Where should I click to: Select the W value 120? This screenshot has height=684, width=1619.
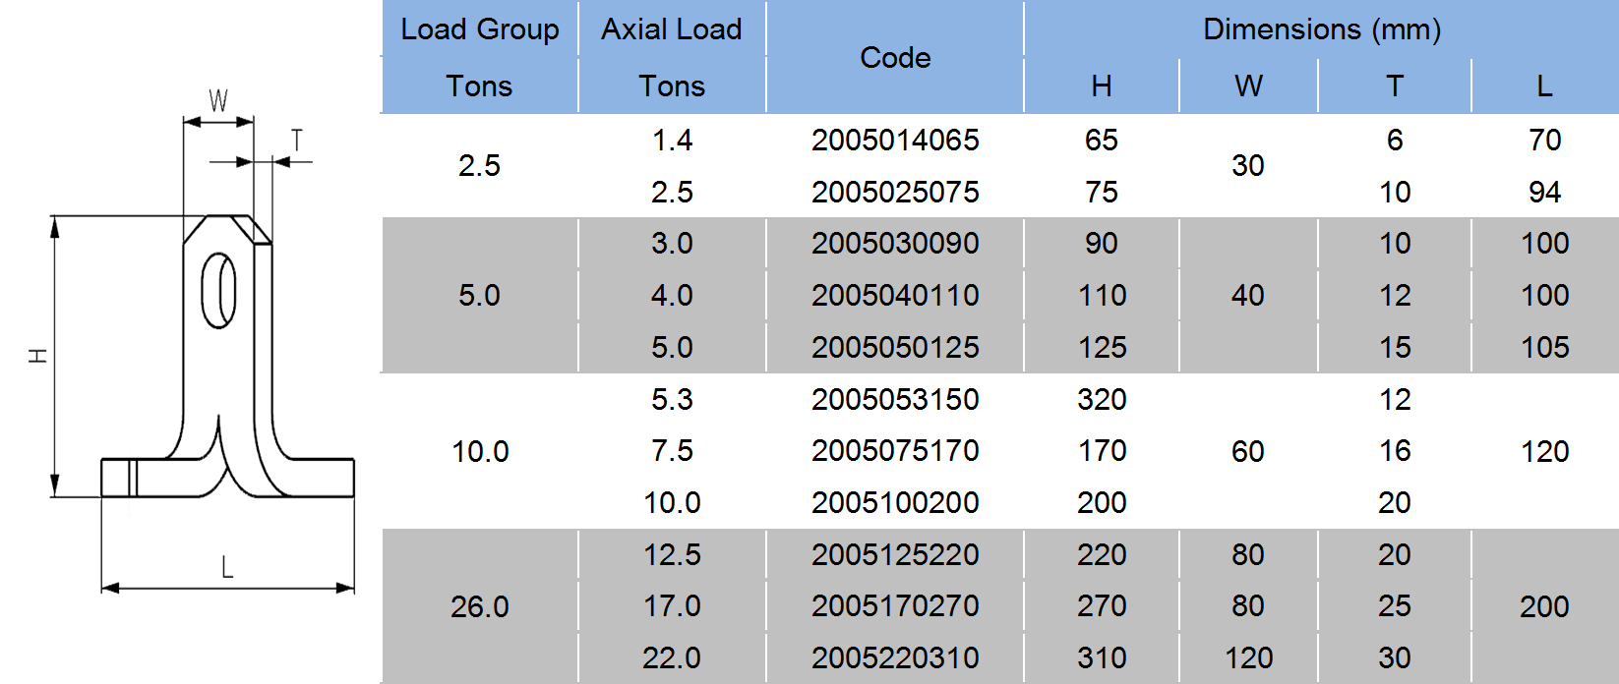pyautogui.click(x=1248, y=657)
